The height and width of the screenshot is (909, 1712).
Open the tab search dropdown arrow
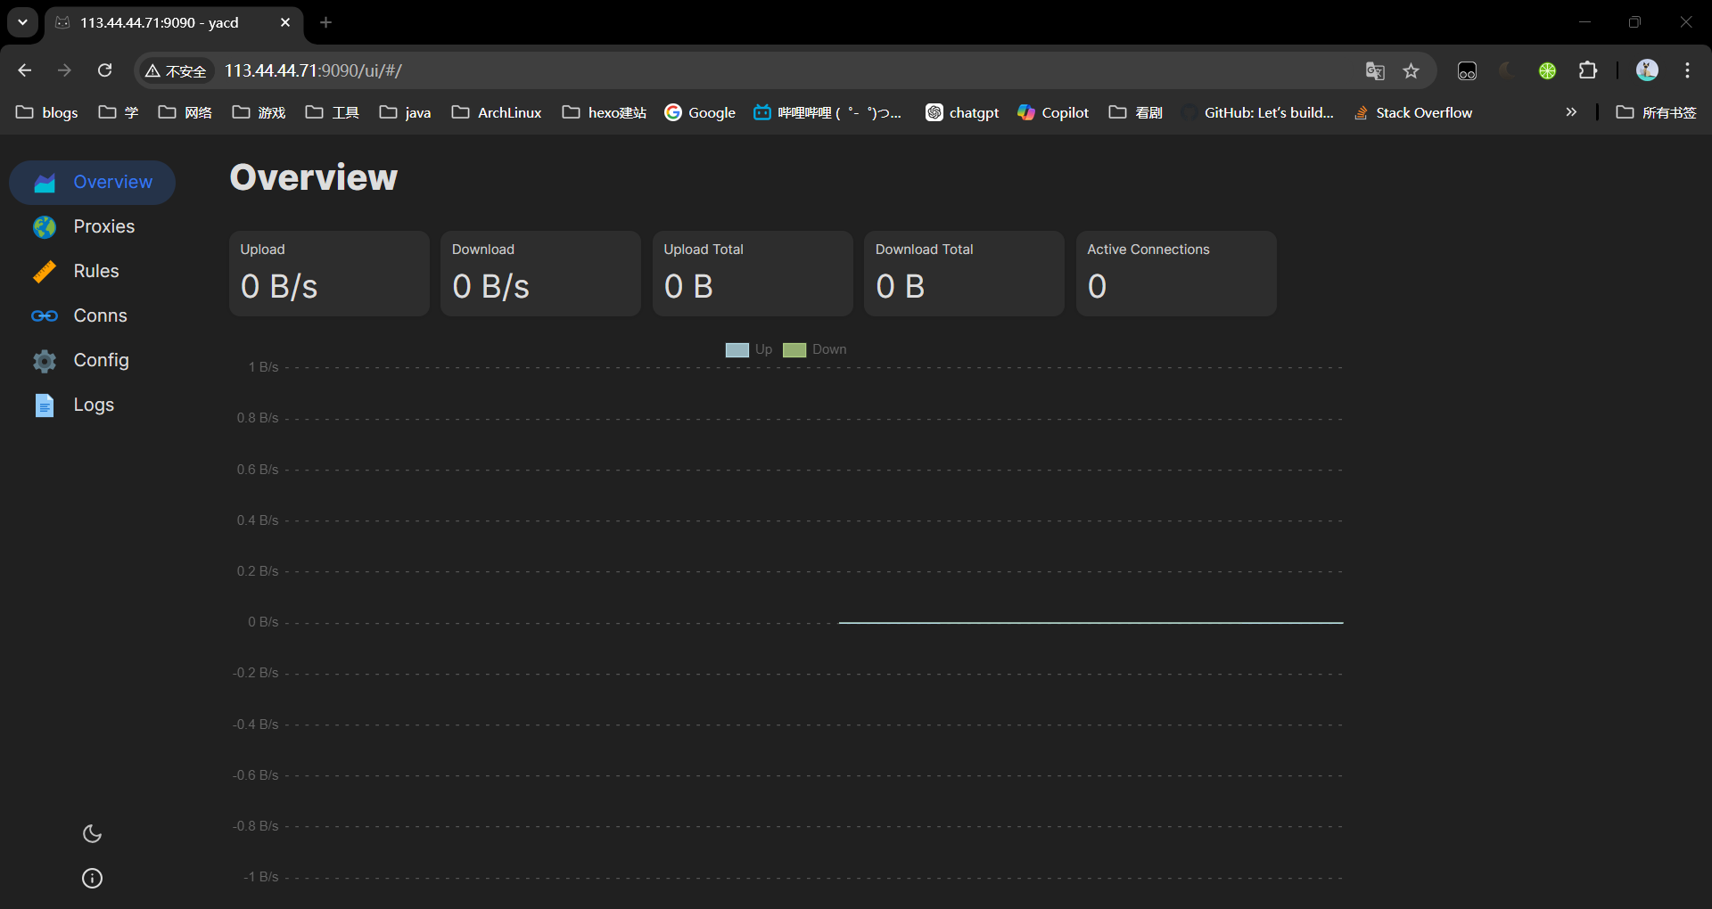(22, 22)
